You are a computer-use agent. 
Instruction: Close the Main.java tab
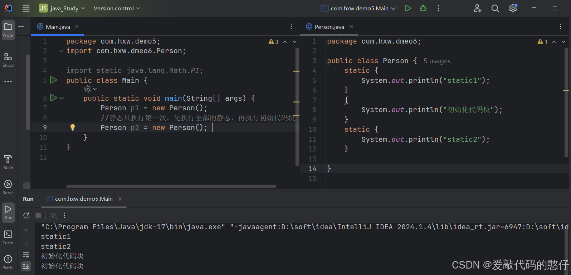pos(77,26)
